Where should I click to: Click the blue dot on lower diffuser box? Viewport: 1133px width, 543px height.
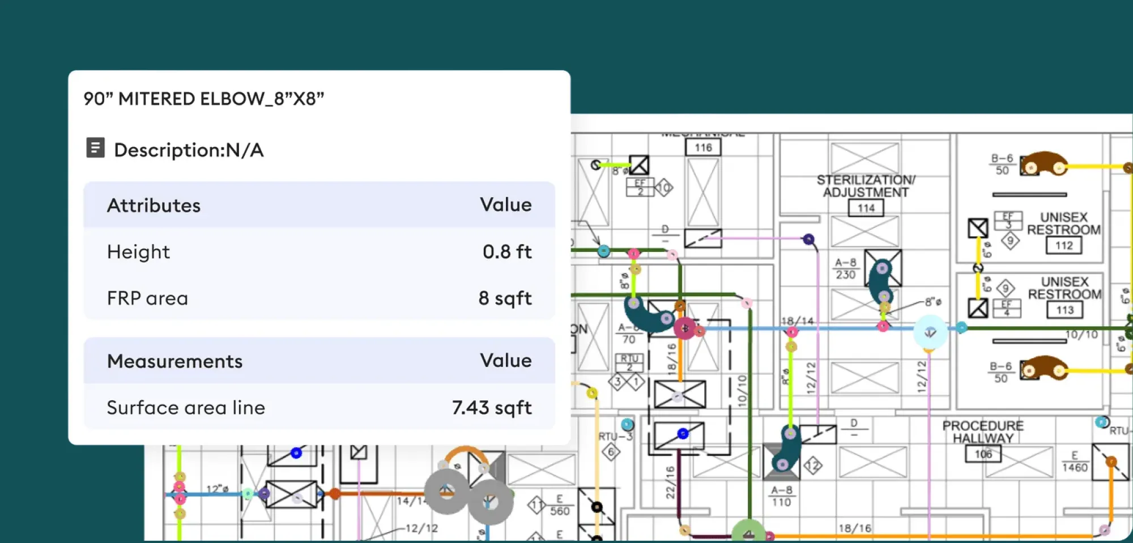click(683, 434)
